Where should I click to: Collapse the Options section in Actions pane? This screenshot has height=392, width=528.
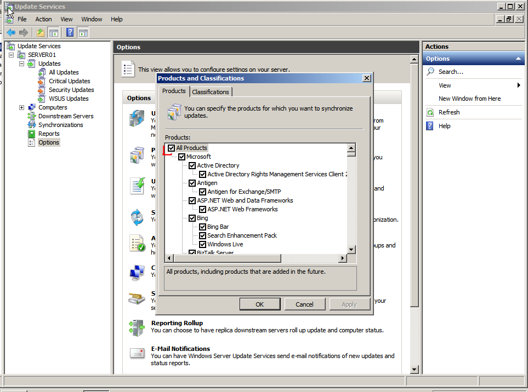518,59
